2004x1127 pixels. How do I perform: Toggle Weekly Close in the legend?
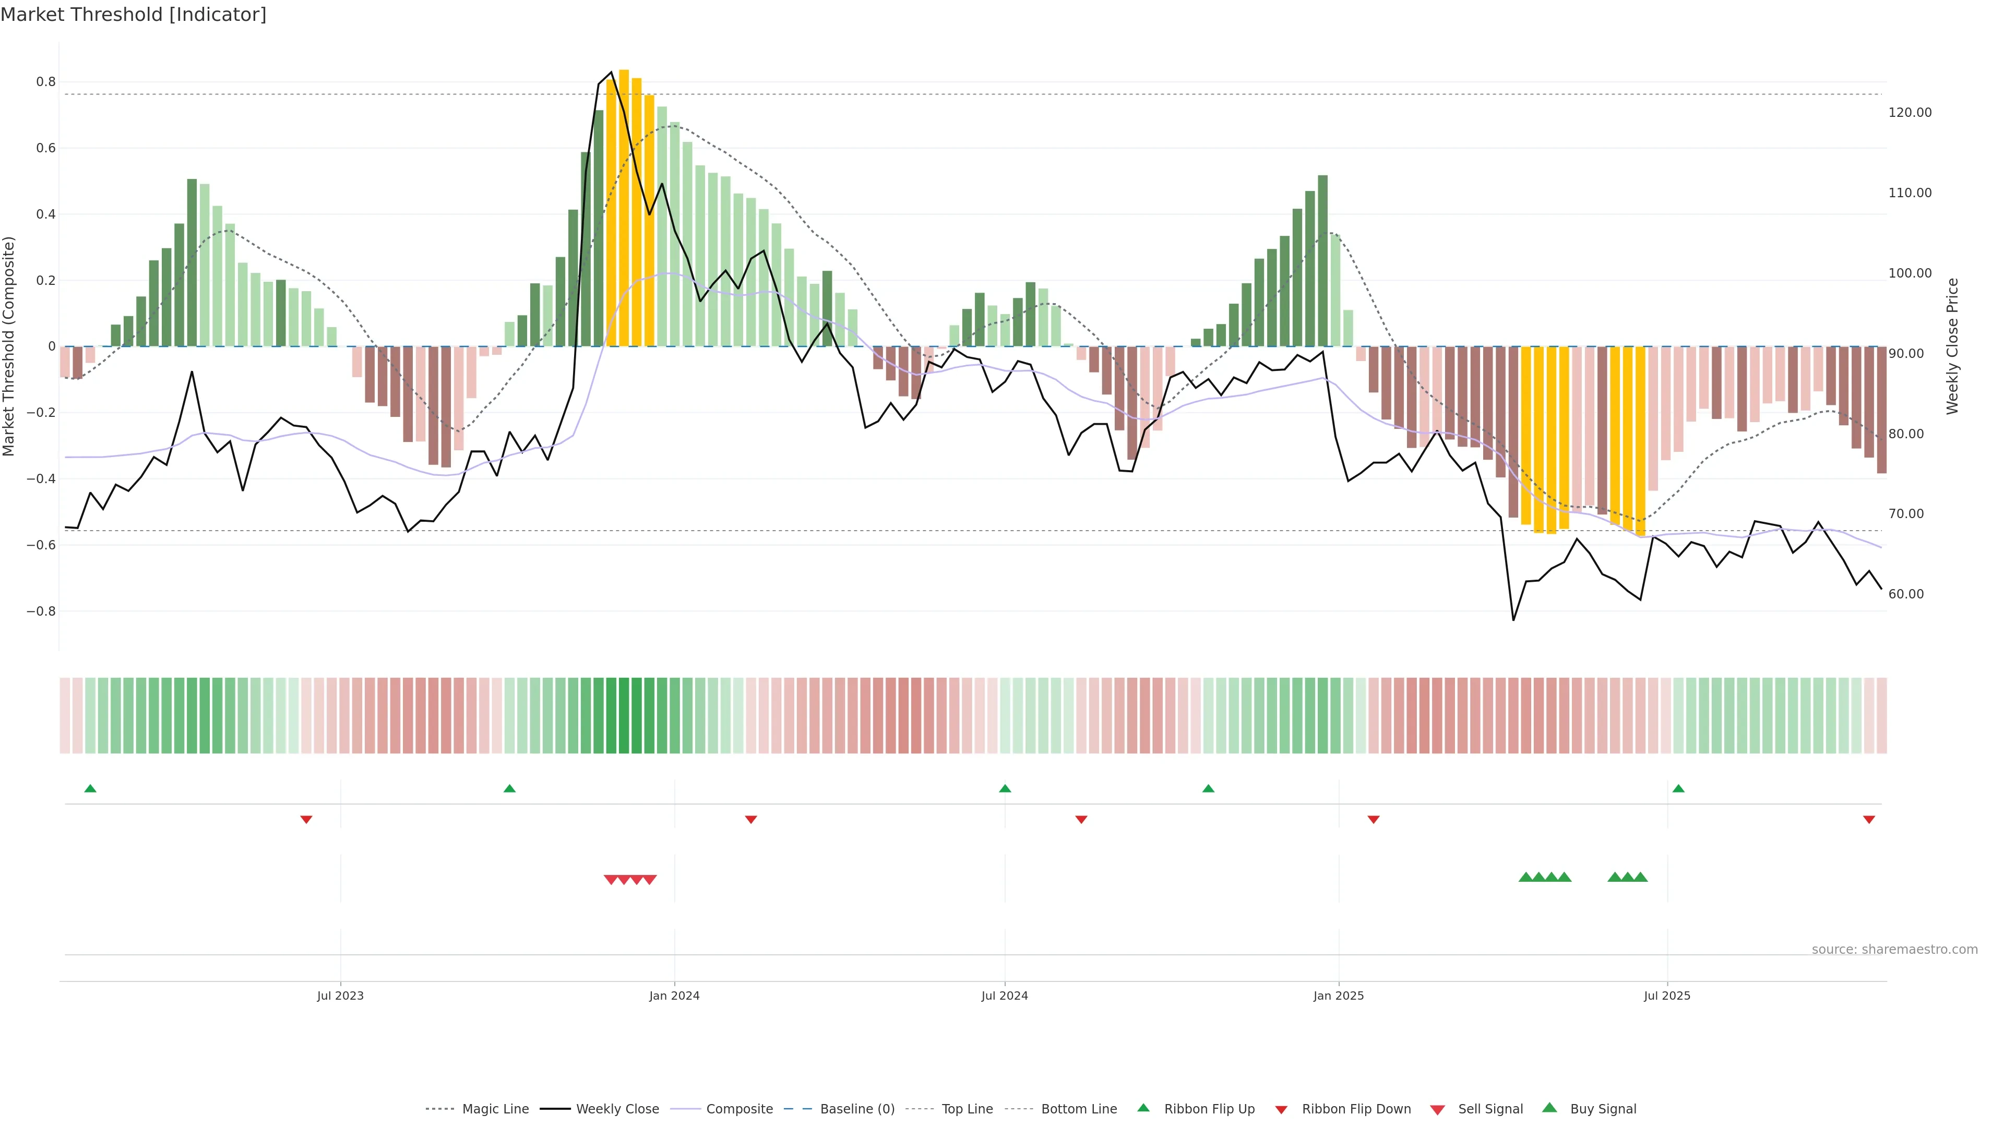617,1109
